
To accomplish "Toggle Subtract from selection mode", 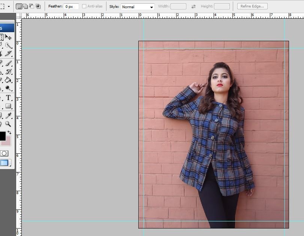I will click(31, 6).
